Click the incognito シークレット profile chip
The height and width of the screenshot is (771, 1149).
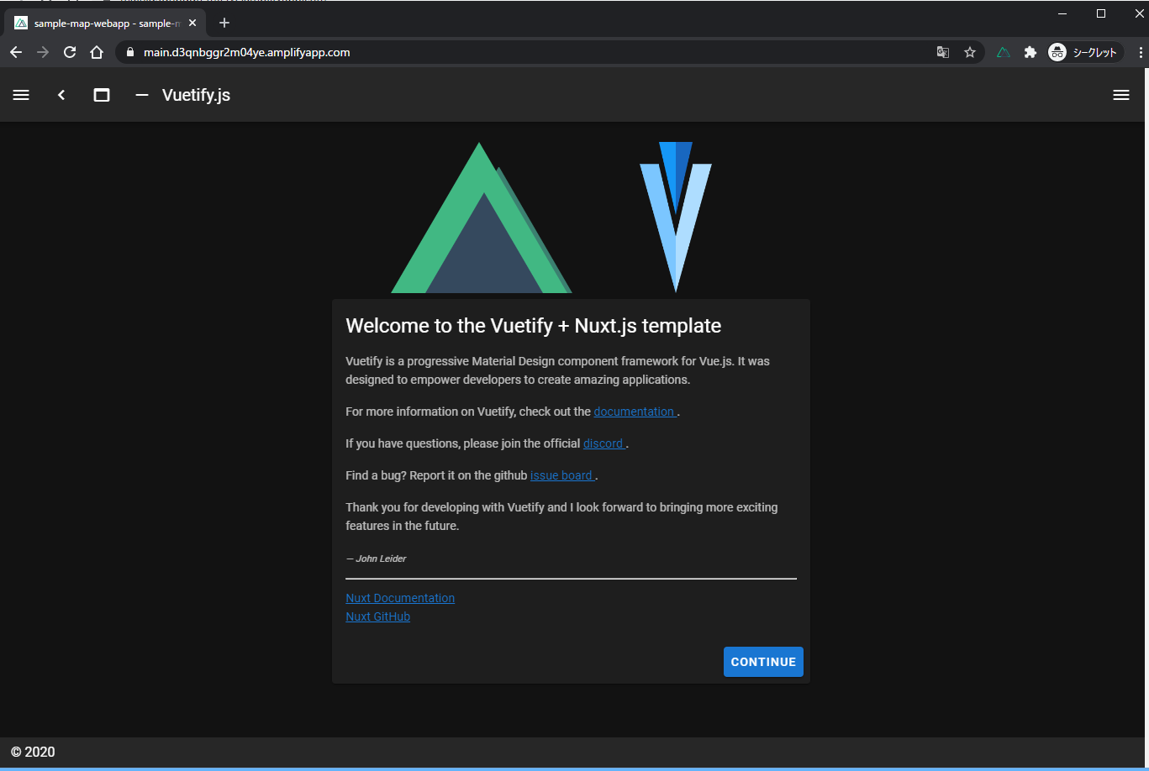click(1085, 52)
